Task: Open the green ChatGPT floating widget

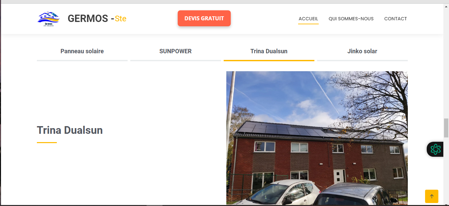Action: point(435,149)
